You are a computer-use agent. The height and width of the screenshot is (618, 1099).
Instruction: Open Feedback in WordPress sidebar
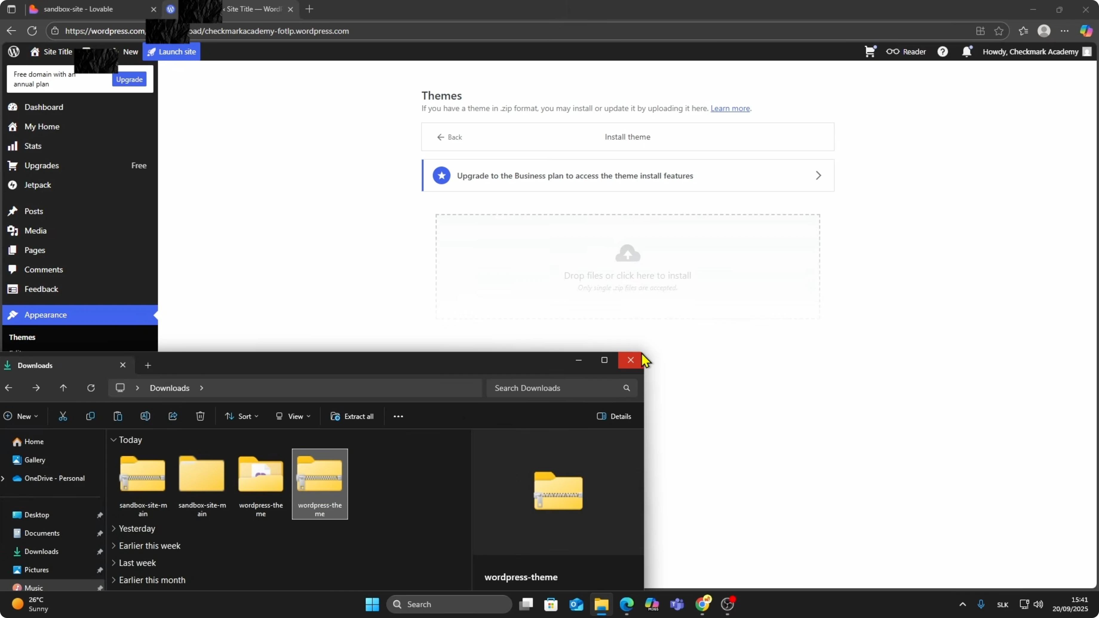coord(80,289)
